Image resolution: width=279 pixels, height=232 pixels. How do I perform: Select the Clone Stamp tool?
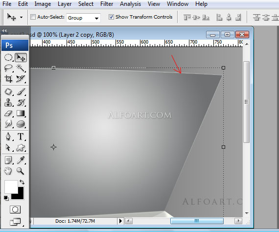(8, 103)
